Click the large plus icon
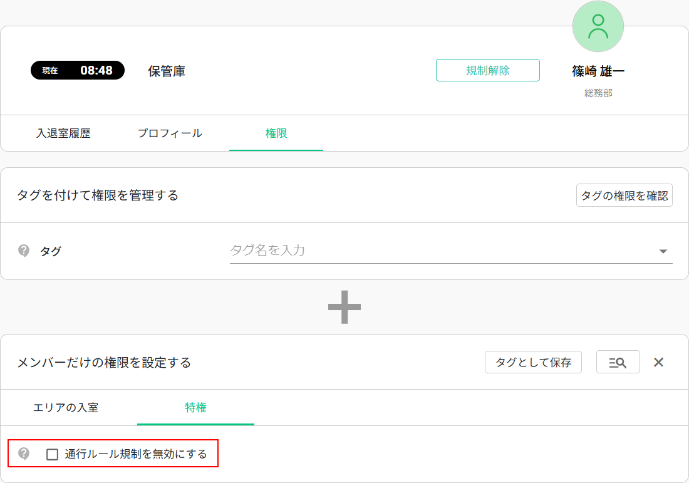The width and height of the screenshot is (689, 483). tap(344, 307)
